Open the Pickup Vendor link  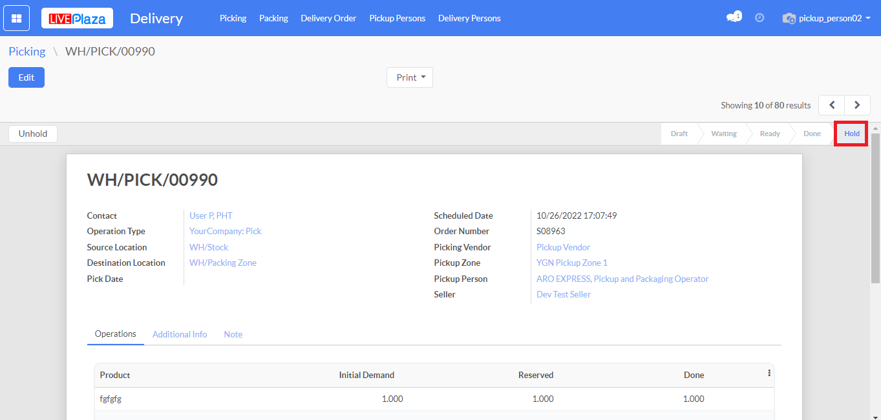(563, 247)
